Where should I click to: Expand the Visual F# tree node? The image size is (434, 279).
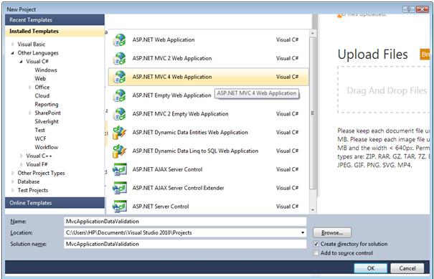[x=22, y=164]
